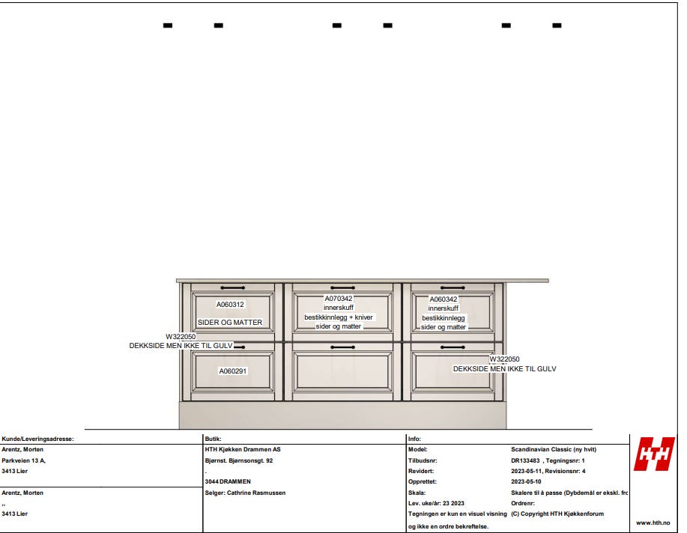Open the www.hth.no link
Image resolution: width=687 pixels, height=533 pixels.
tap(653, 523)
